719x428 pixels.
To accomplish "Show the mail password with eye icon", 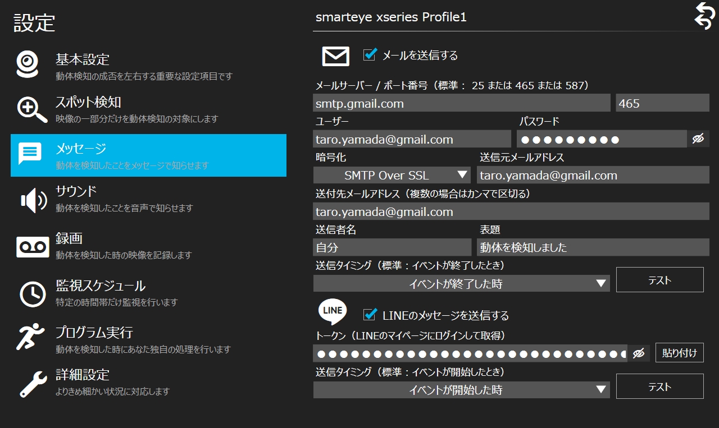I will pyautogui.click(x=698, y=139).
